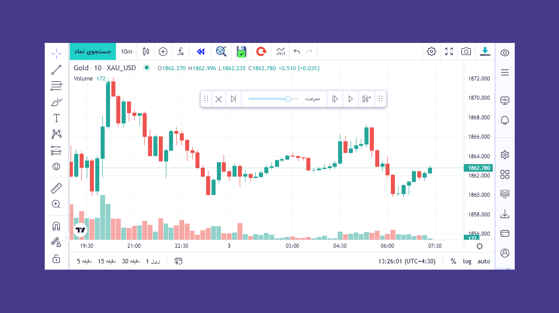Open the emoji icons tool
The height and width of the screenshot is (313, 559).
(56, 166)
